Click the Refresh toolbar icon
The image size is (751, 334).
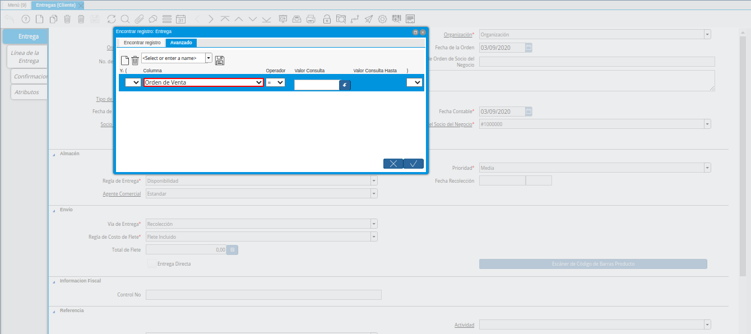pyautogui.click(x=112, y=19)
